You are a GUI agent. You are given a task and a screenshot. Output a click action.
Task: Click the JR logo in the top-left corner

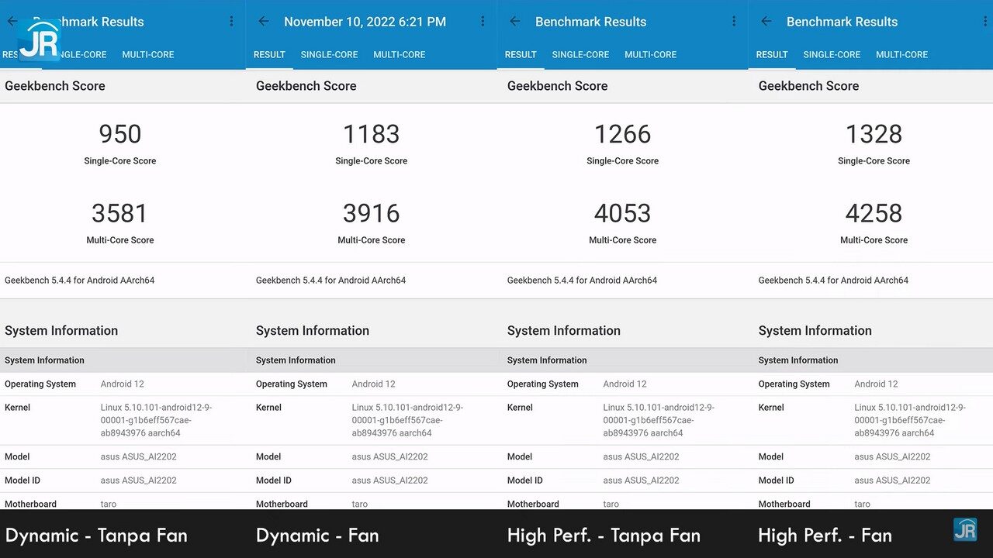(39, 40)
